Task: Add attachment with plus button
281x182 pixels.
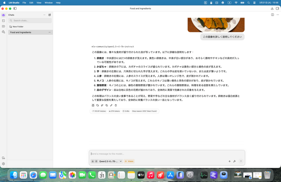Action: [229, 161]
